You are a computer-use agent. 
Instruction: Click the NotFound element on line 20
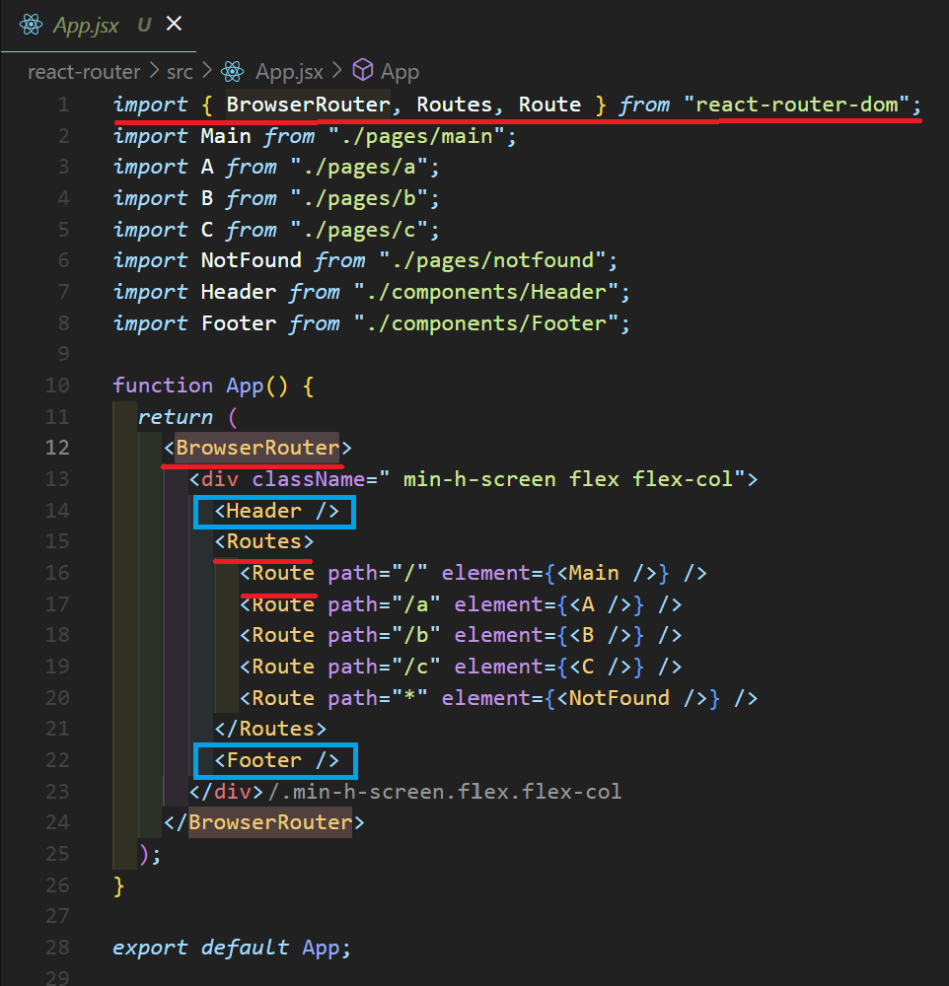click(631, 698)
